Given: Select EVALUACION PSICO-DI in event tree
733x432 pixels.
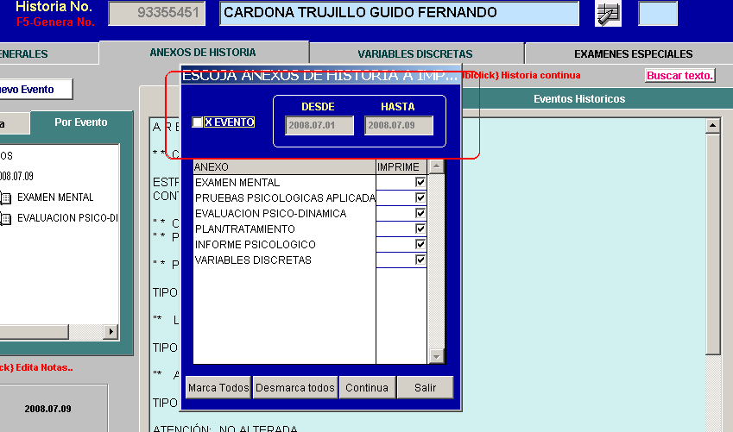Looking at the screenshot, I should (67, 218).
